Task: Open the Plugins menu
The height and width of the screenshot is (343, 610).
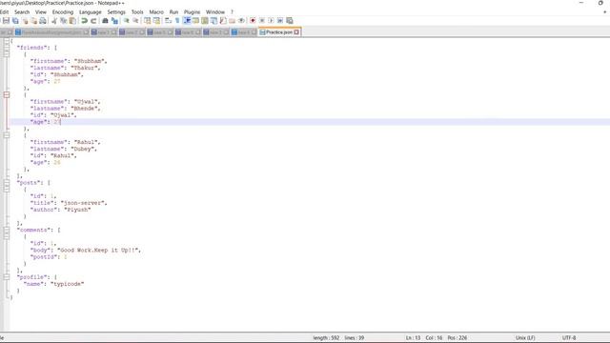Action: coord(193,12)
